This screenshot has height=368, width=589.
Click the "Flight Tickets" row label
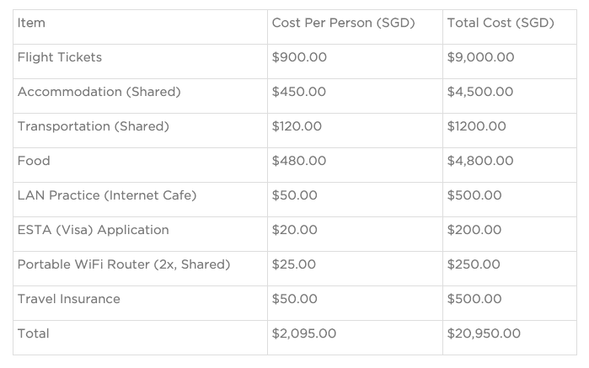coord(60,57)
